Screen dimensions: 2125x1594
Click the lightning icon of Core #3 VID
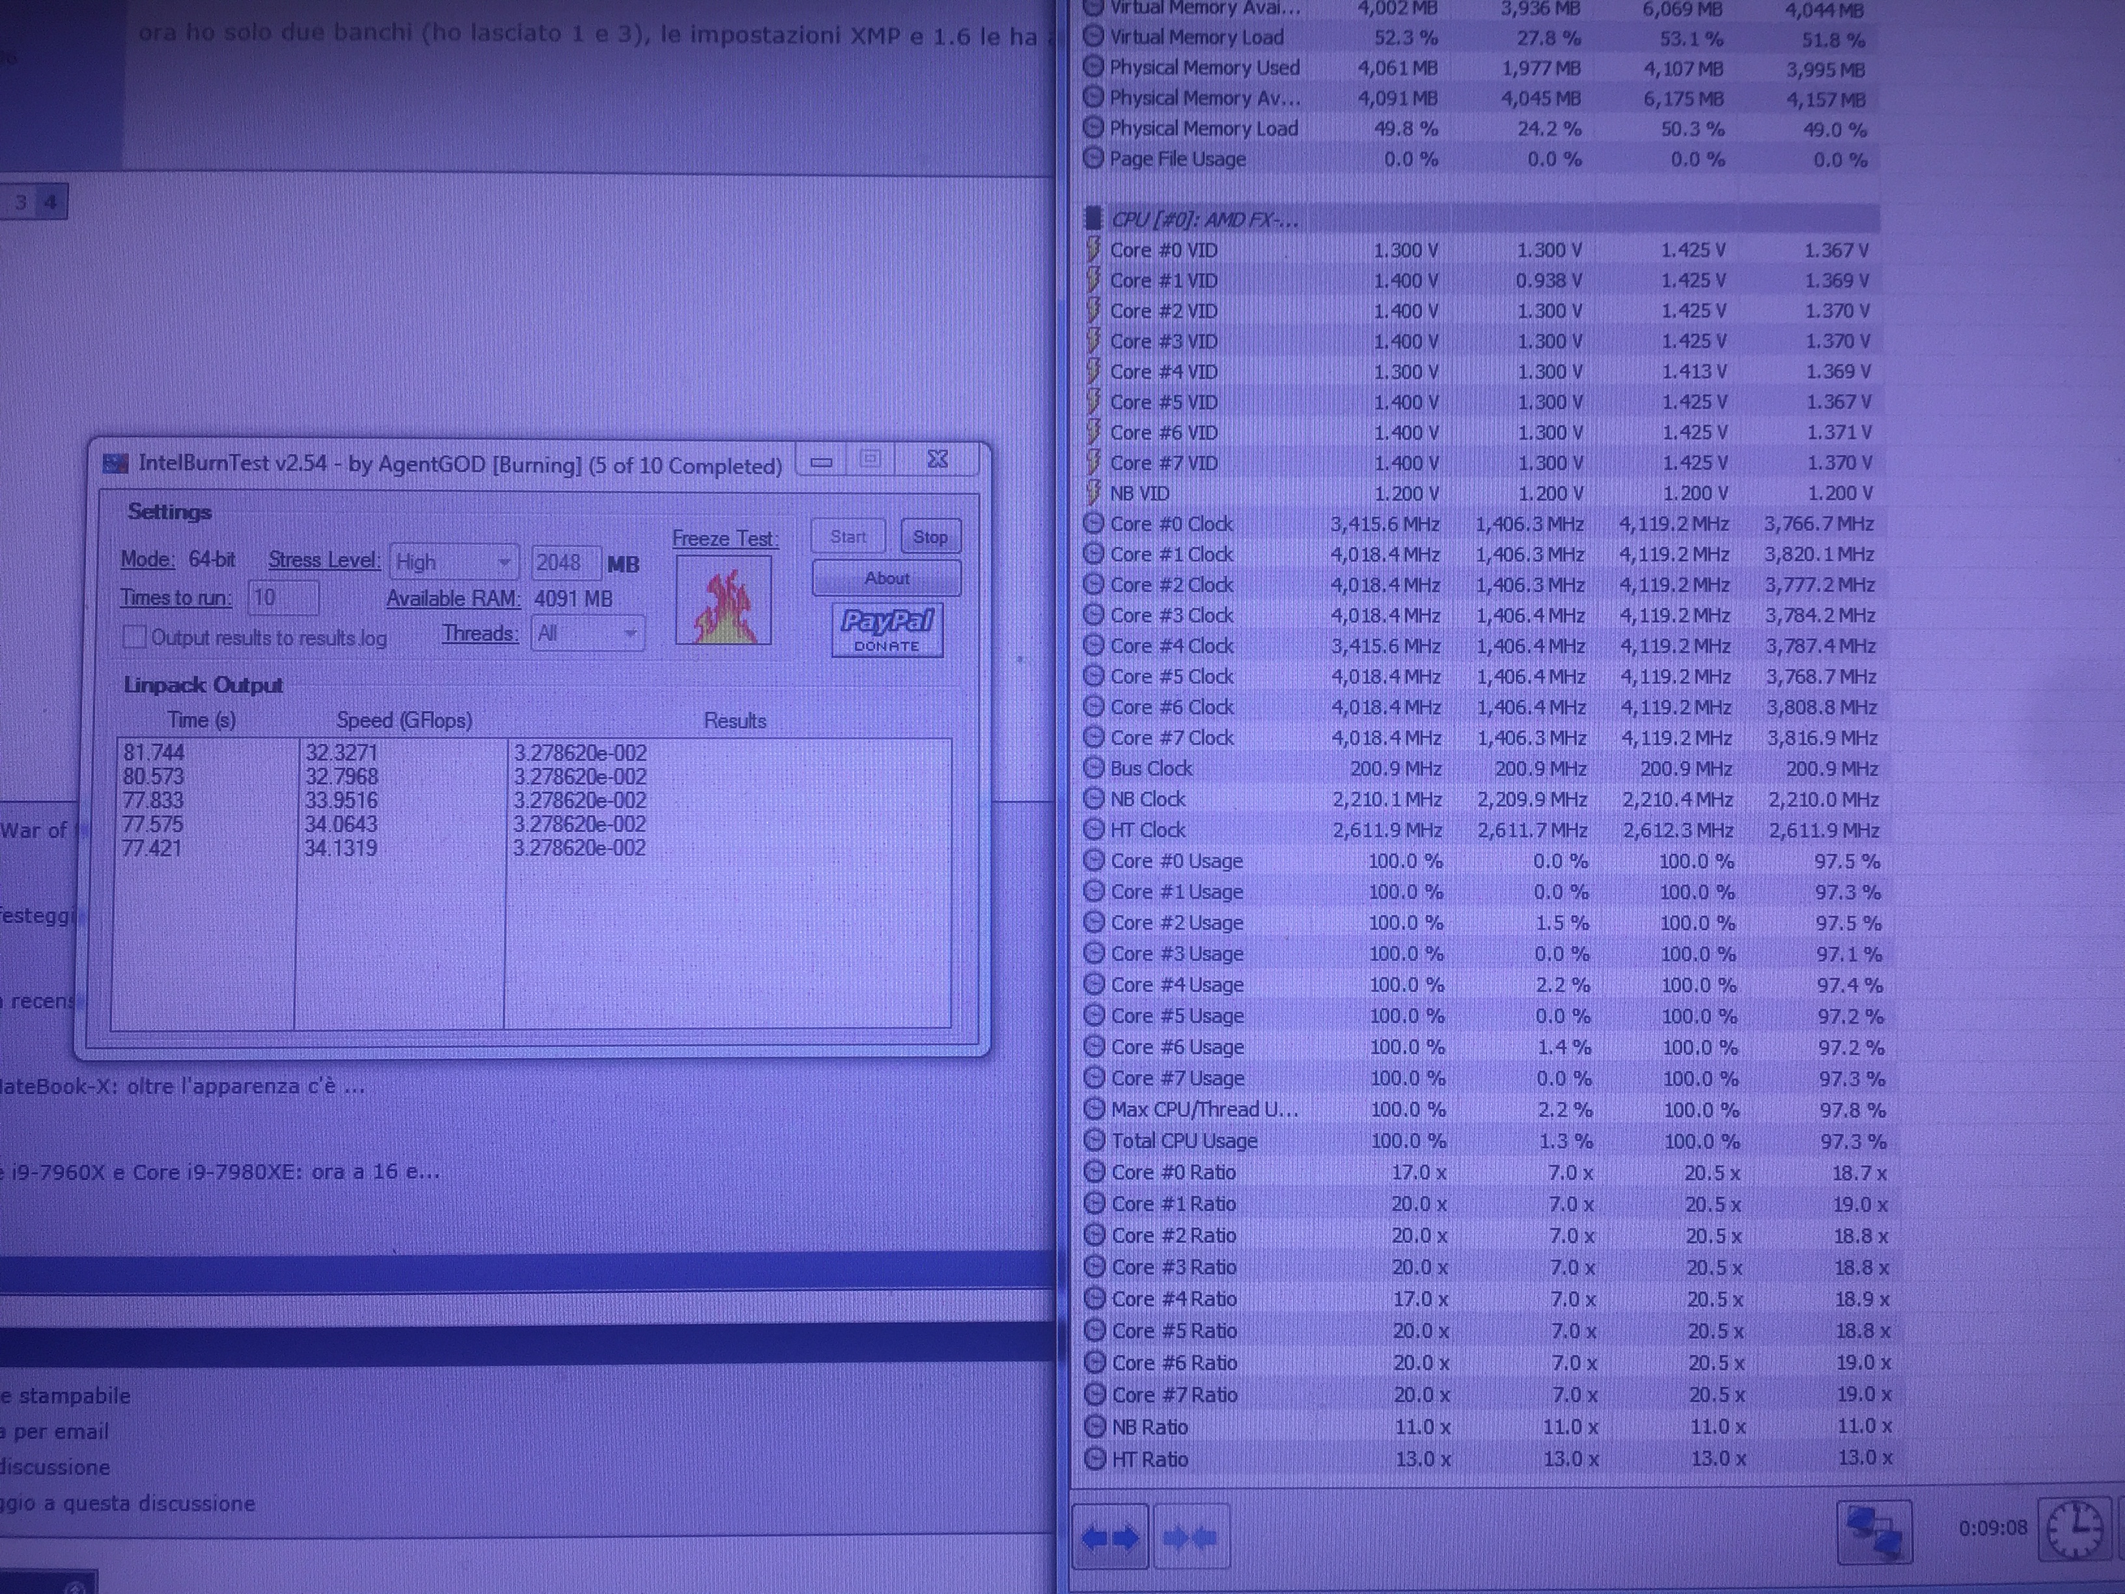click(x=1092, y=341)
